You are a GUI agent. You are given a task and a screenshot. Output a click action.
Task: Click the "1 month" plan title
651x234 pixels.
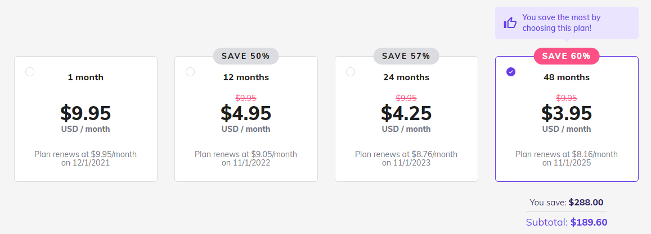pyautogui.click(x=86, y=77)
